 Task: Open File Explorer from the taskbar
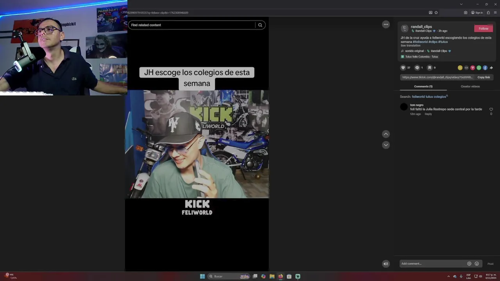pos(272,276)
